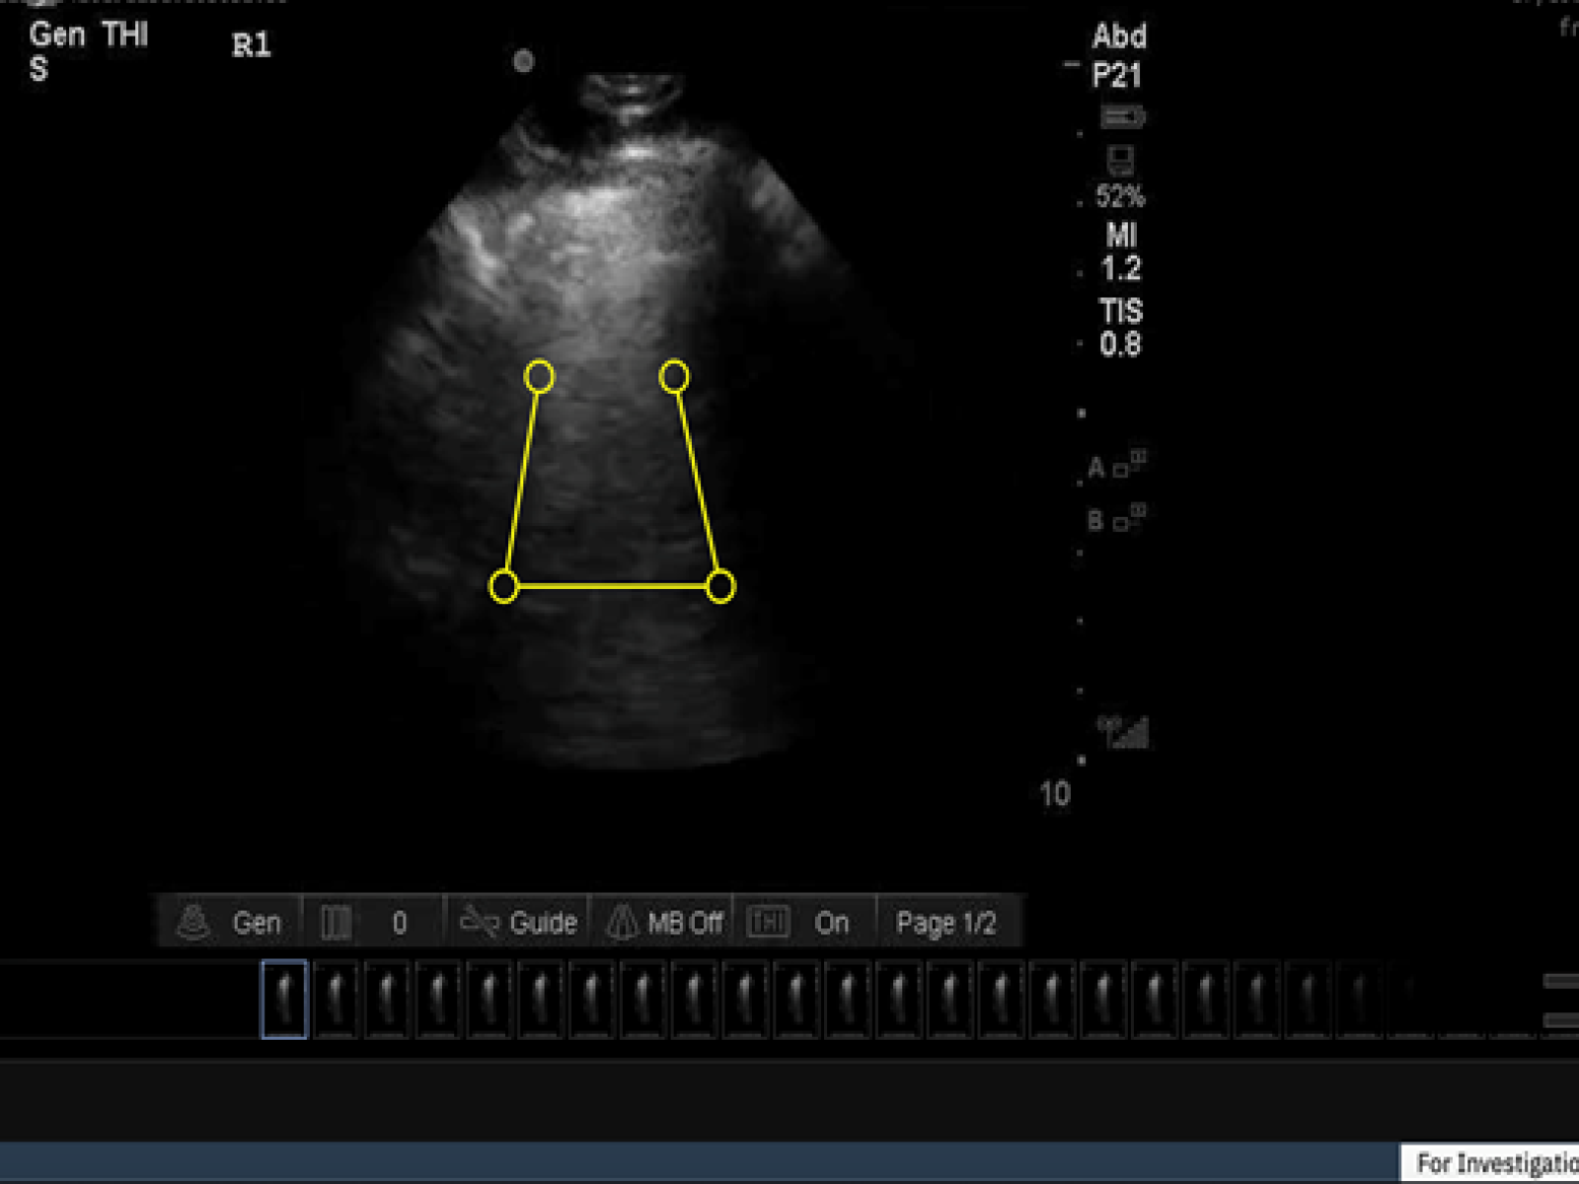The height and width of the screenshot is (1184, 1579).
Task: Click the Guide button label
Action: click(543, 923)
